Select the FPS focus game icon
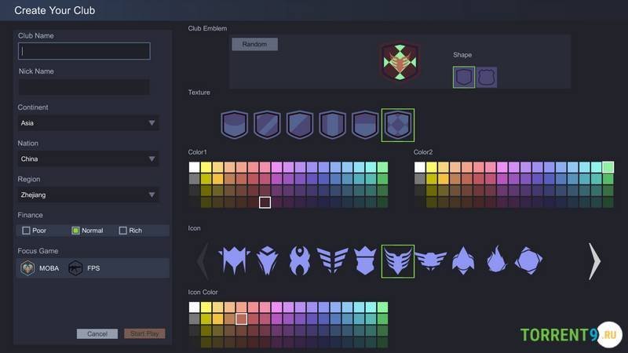 pyautogui.click(x=75, y=268)
